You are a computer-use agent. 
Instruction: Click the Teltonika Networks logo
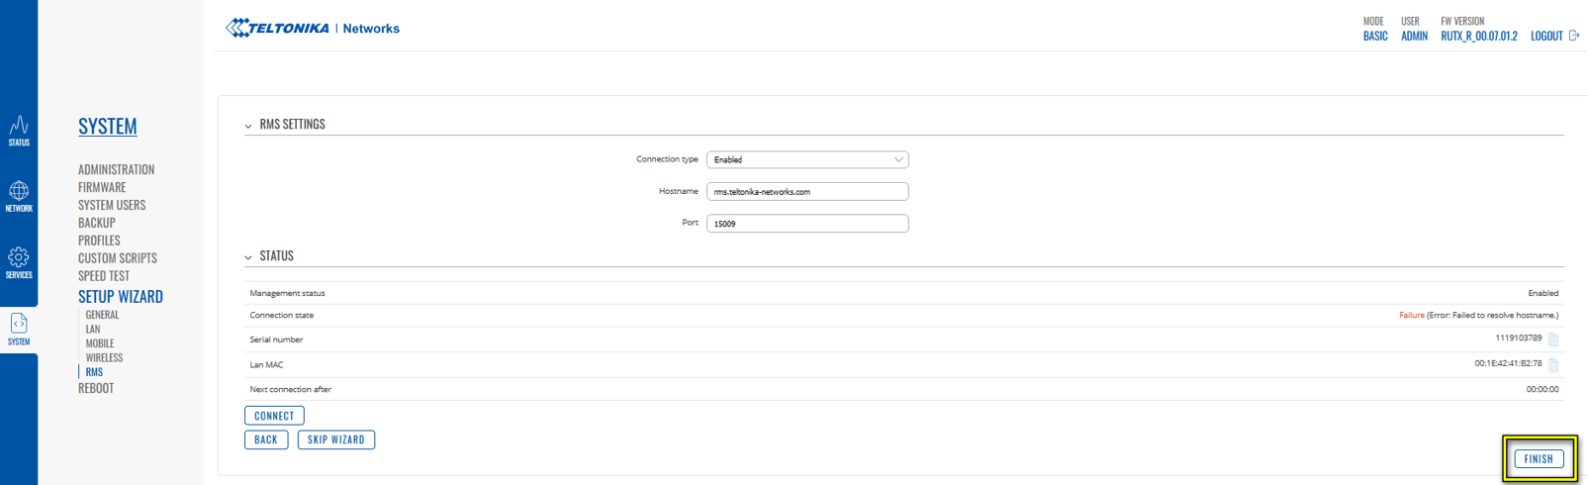click(313, 28)
